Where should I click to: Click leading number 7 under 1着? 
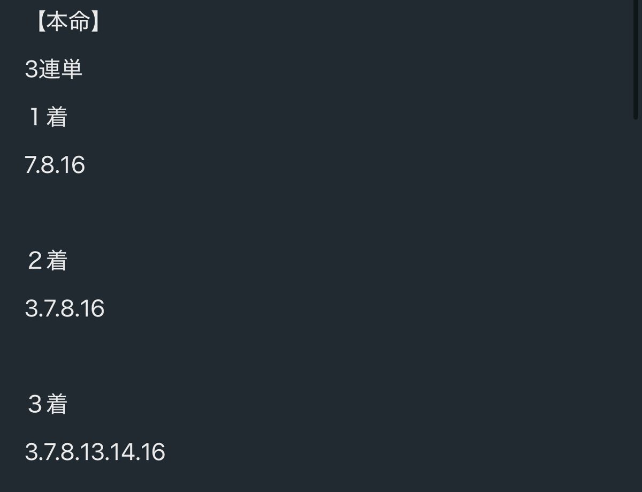click(30, 165)
